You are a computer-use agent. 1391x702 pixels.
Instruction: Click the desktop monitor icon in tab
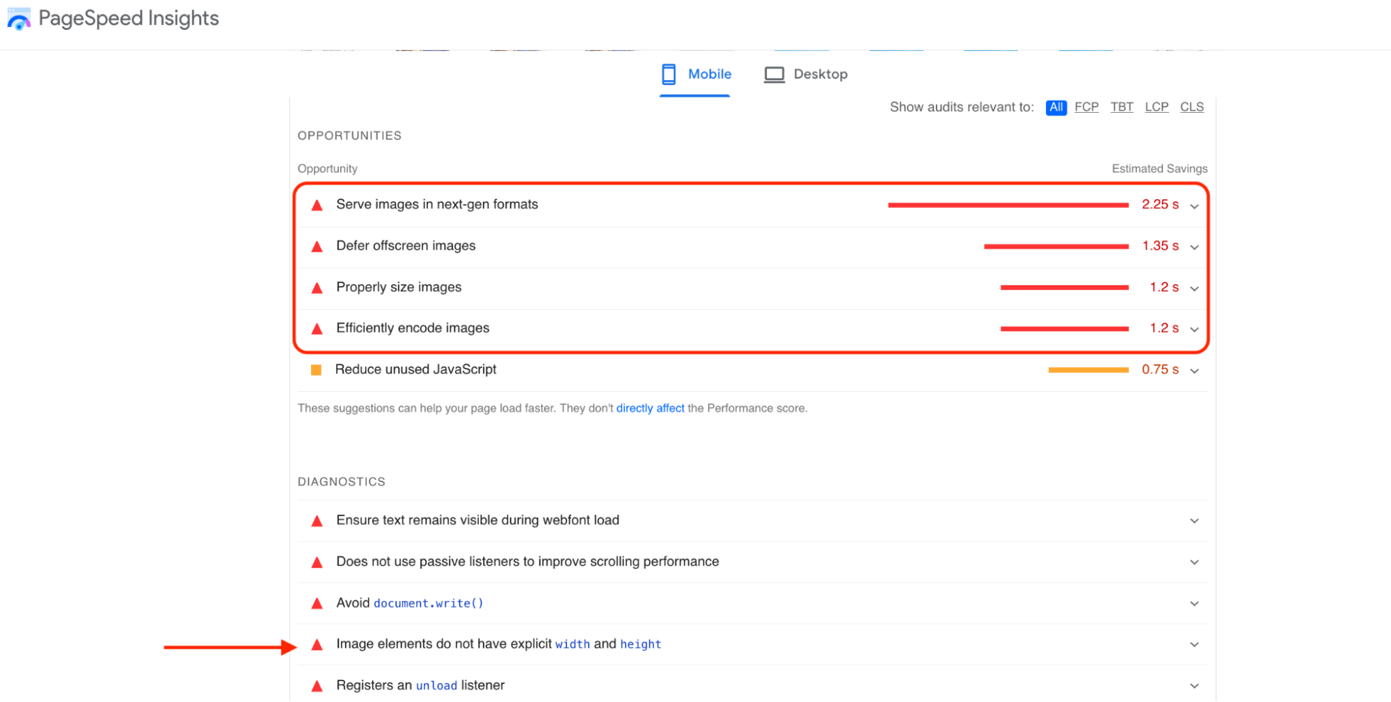point(774,74)
